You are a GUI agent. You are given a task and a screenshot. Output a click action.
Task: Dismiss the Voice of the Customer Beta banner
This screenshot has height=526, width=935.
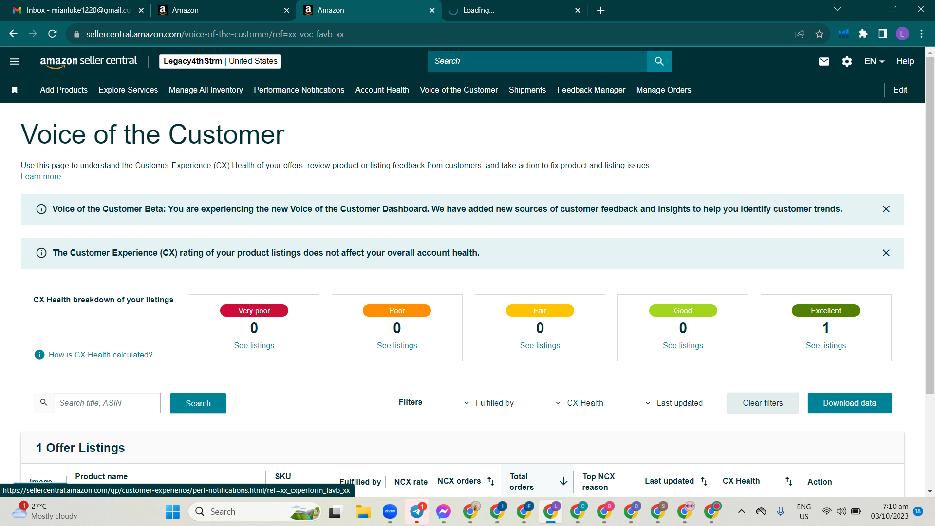tap(886, 209)
